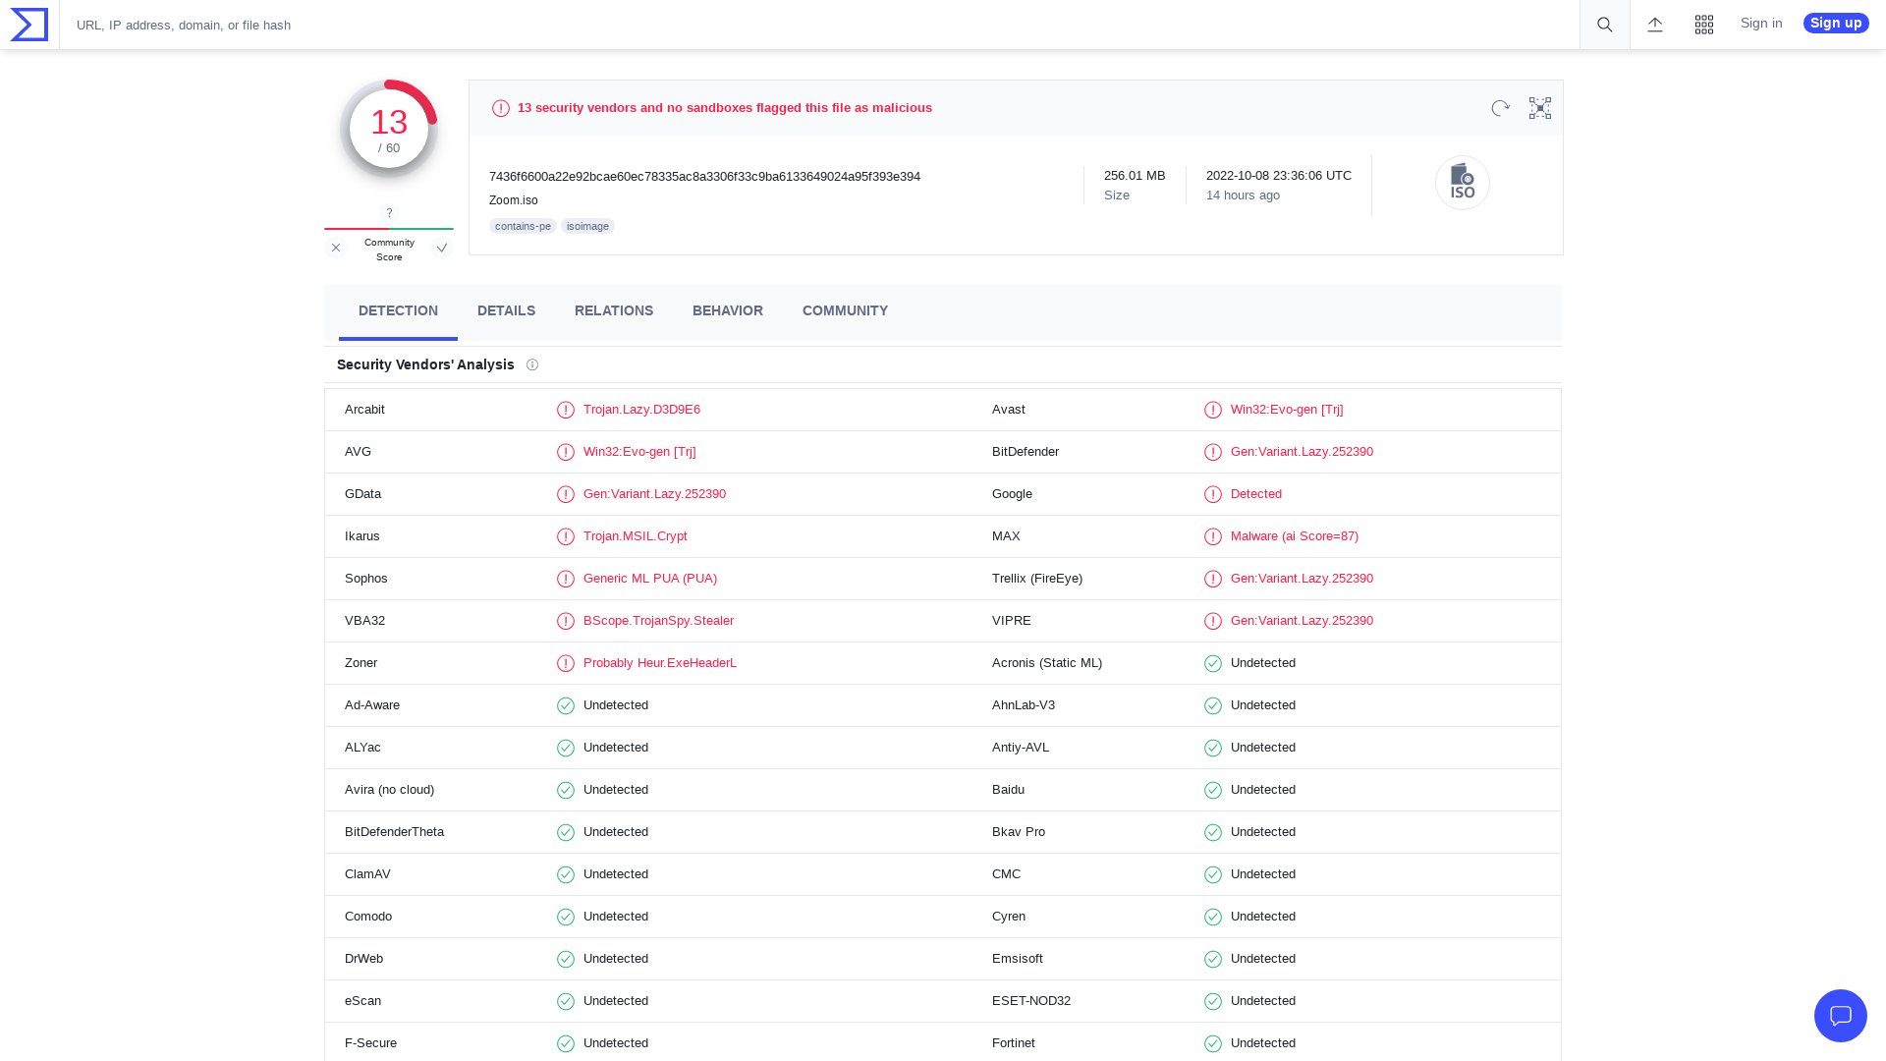Open the VT Graph expand icon

click(1539, 108)
